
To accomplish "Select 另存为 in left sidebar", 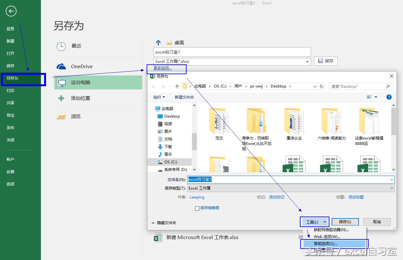I will click(x=20, y=78).
